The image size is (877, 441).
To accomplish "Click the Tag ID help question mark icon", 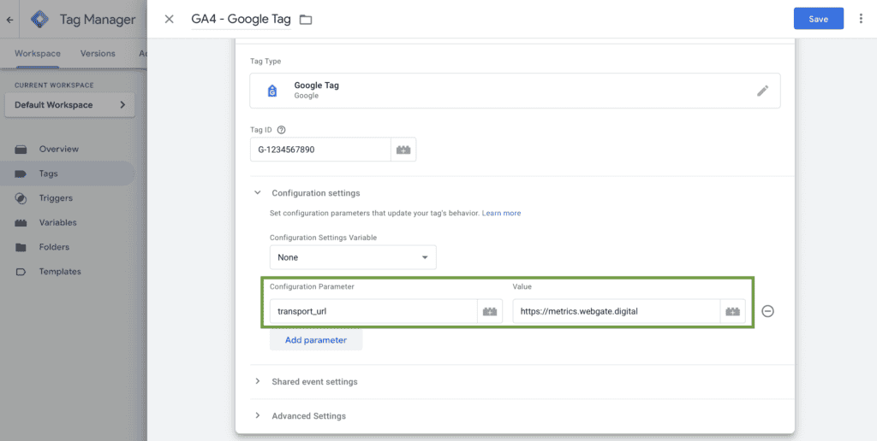I will tap(282, 130).
